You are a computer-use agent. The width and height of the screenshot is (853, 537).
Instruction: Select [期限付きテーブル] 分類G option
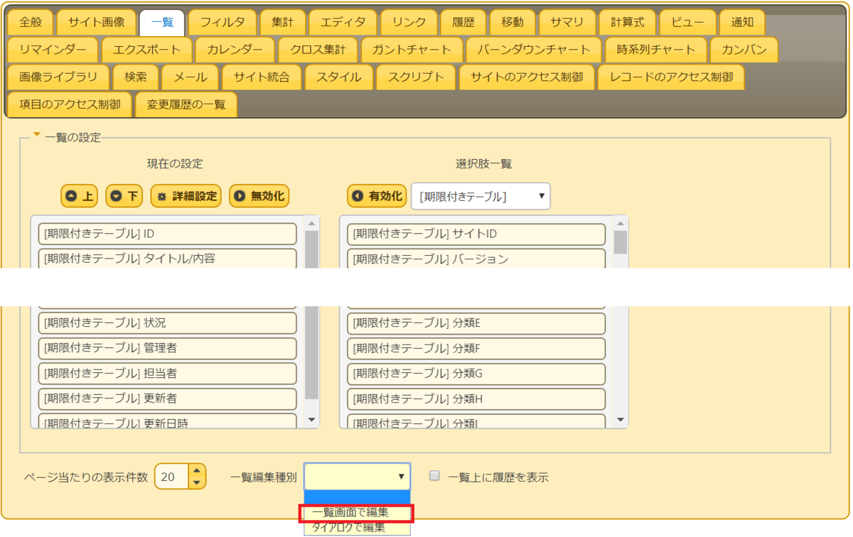point(476,374)
